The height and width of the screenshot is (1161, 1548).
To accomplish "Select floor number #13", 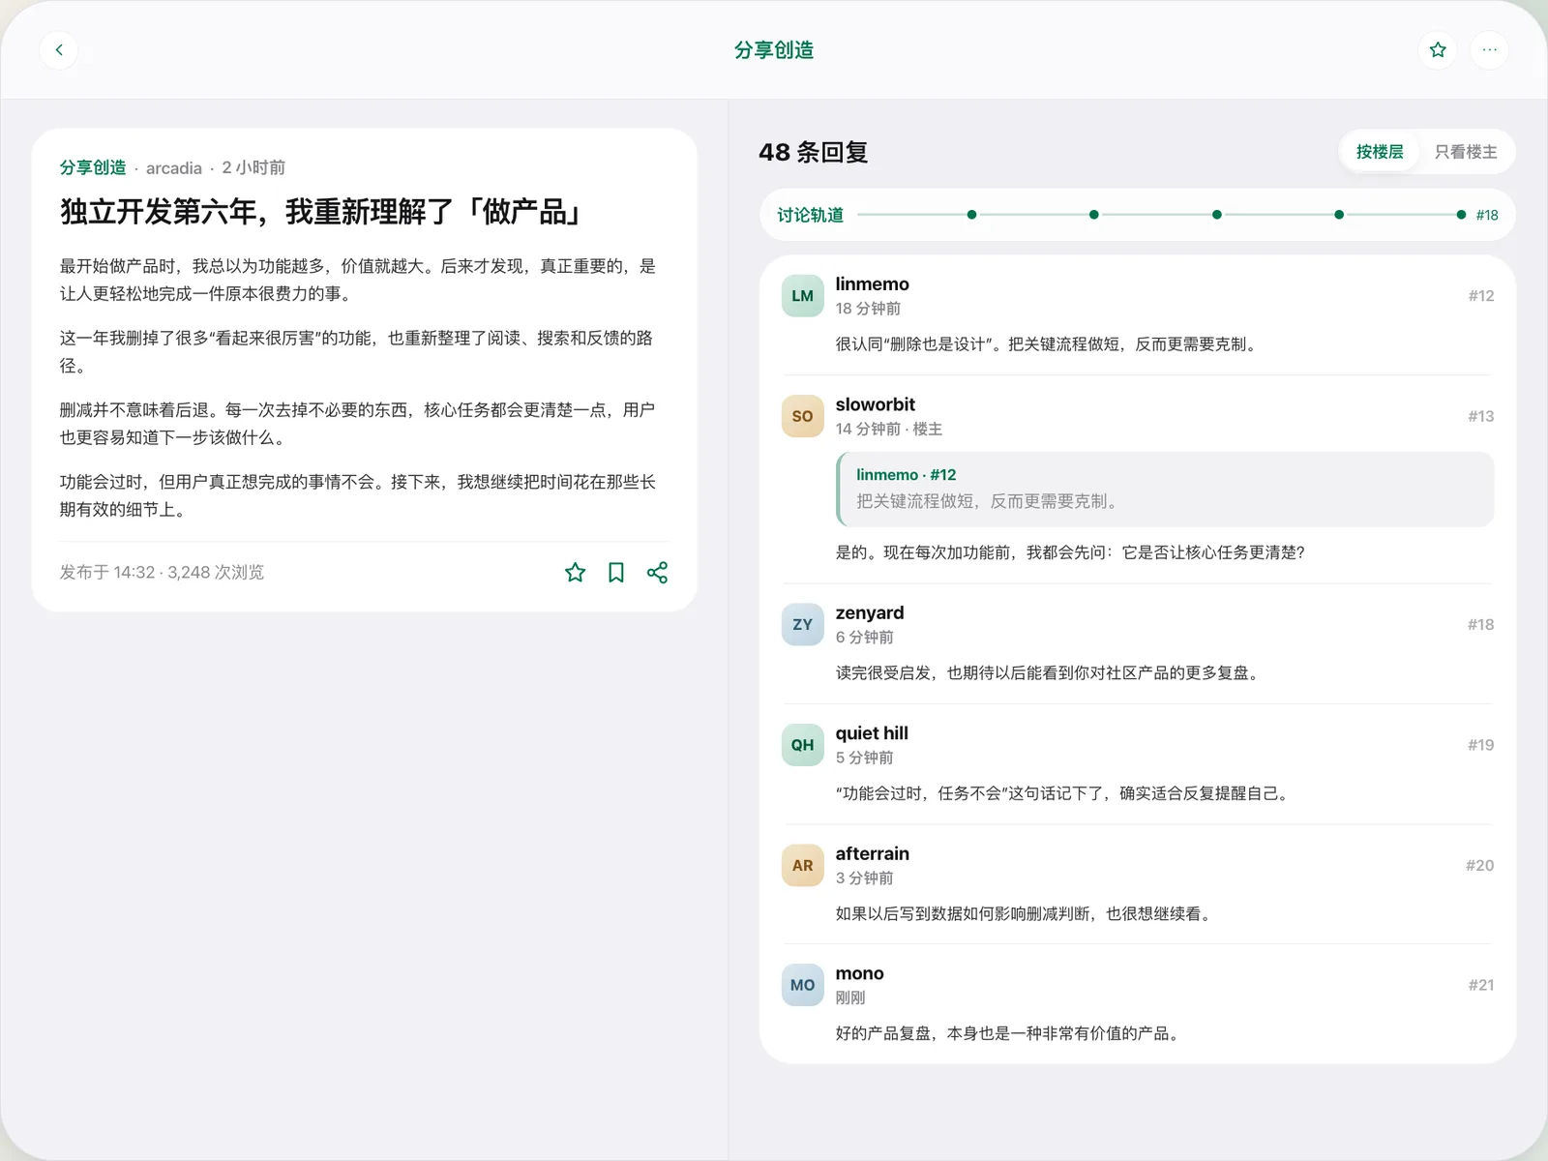I will (1480, 416).
